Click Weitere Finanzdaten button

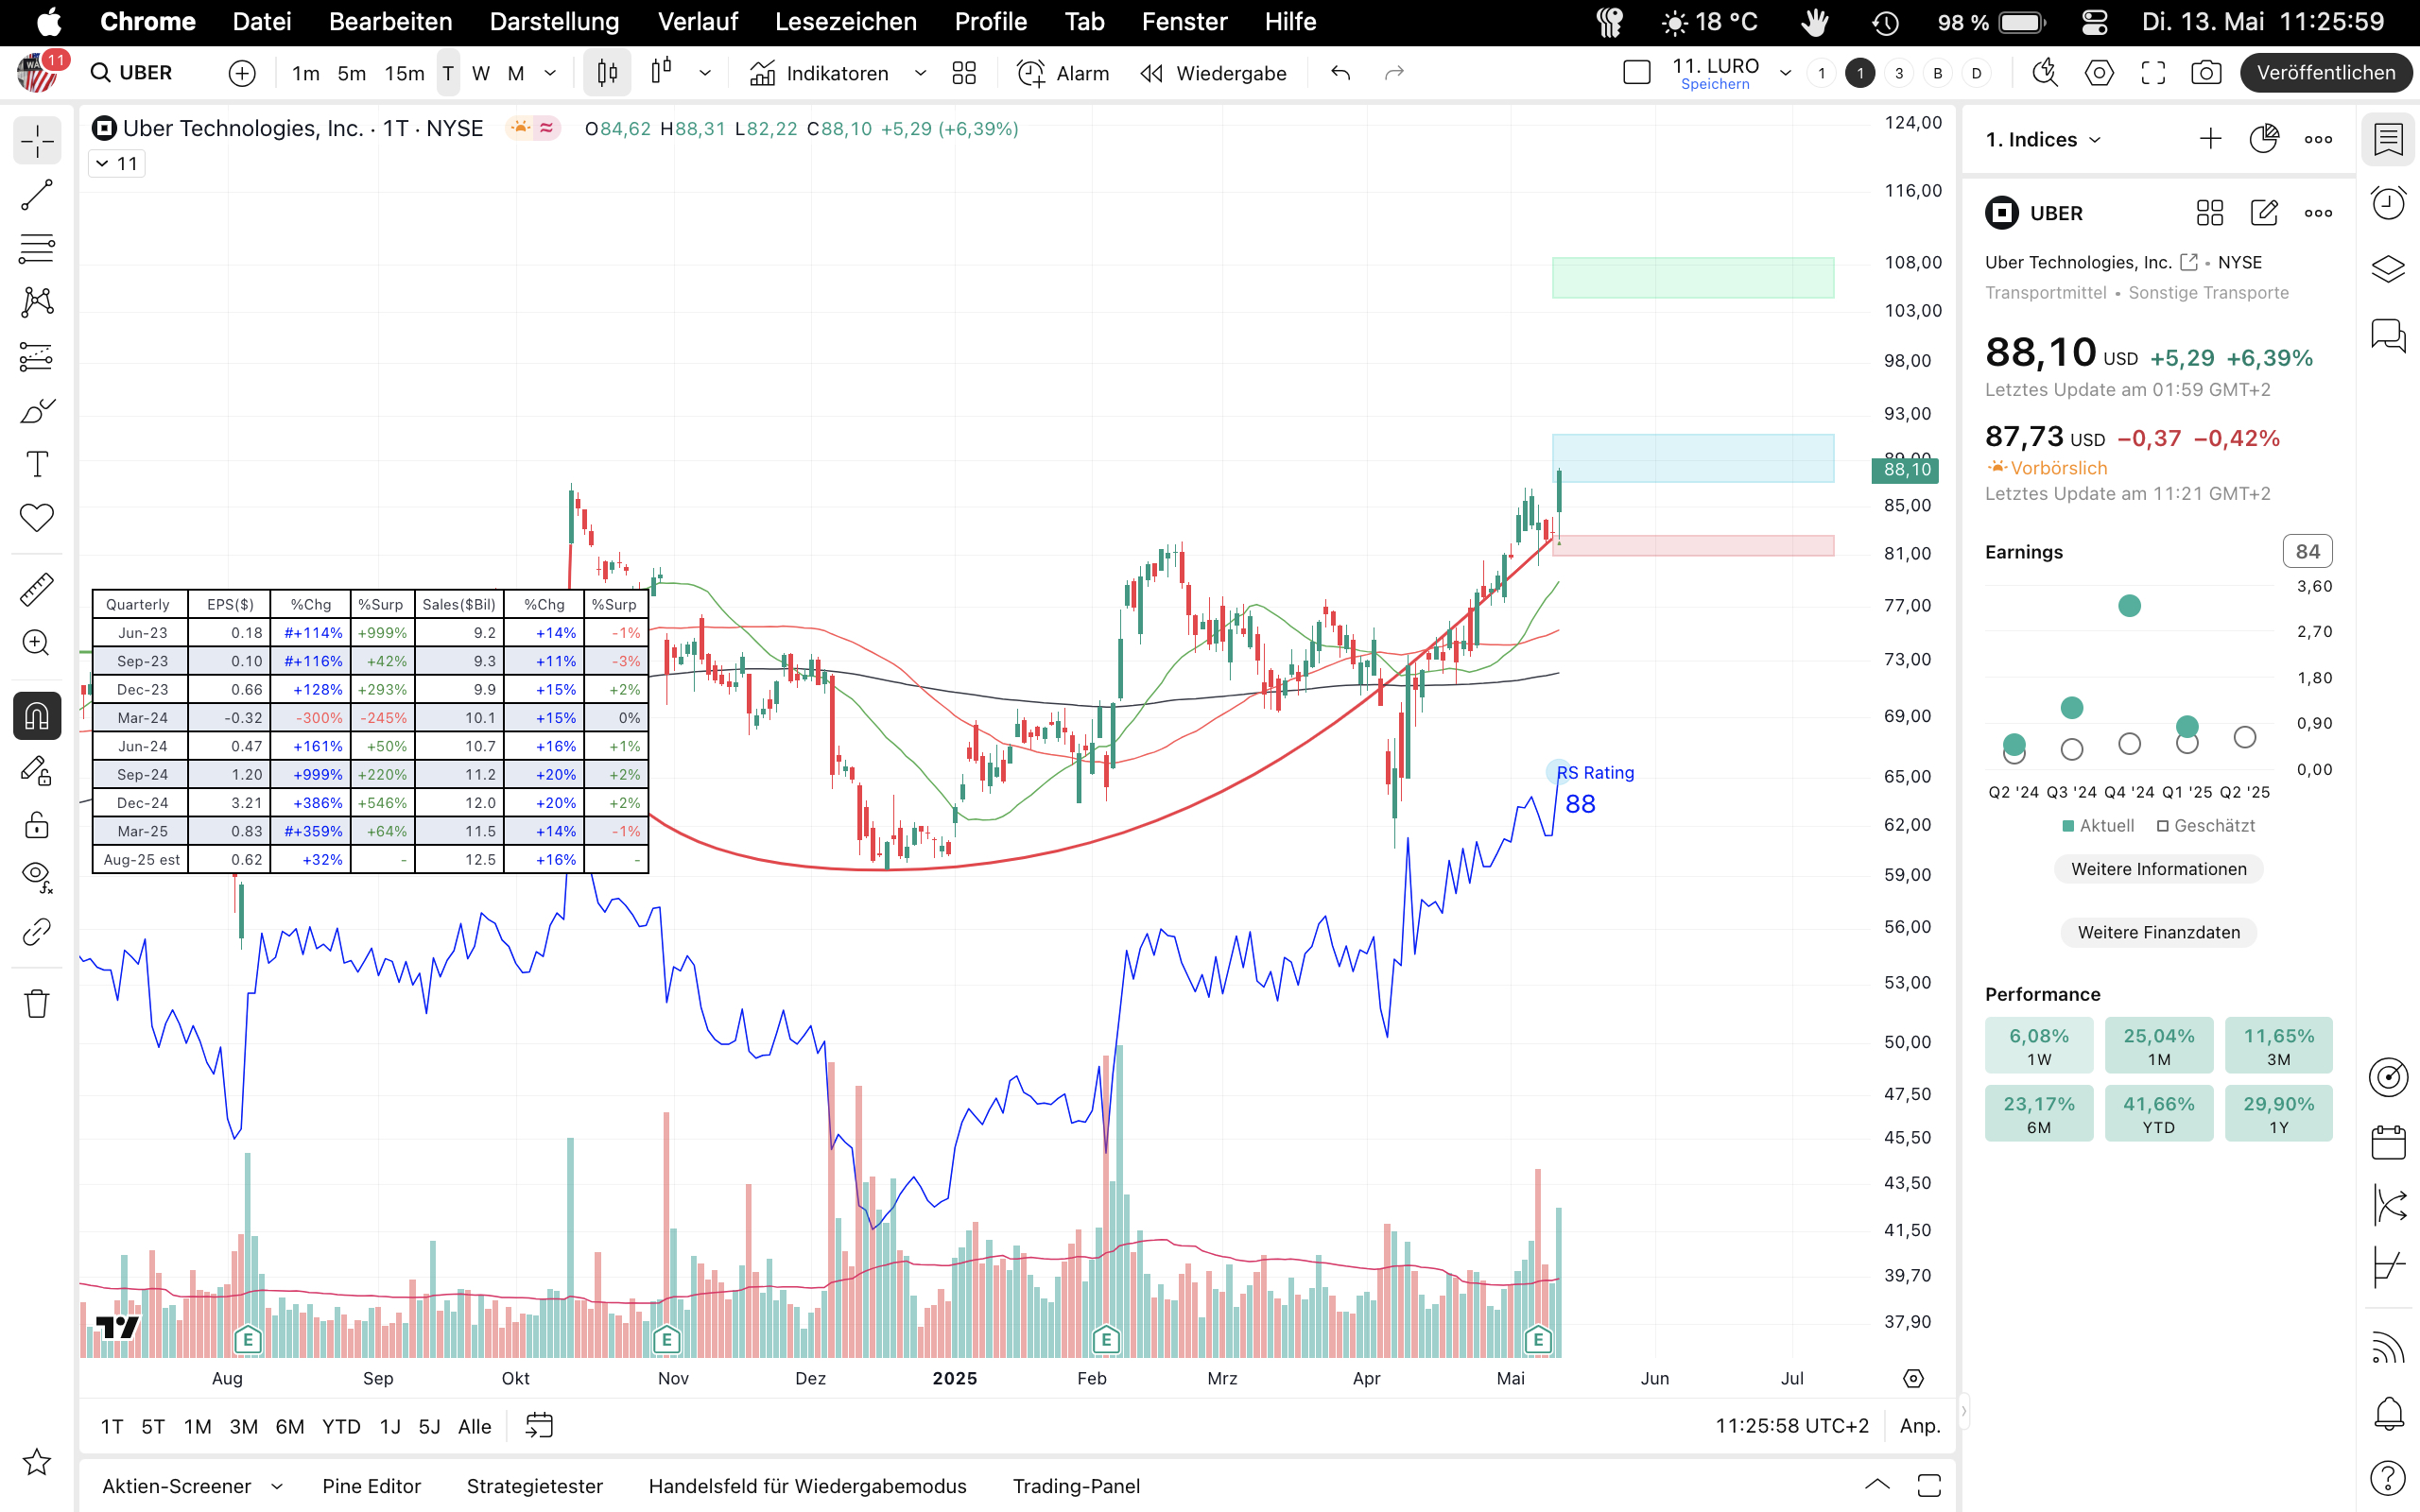click(x=2158, y=932)
